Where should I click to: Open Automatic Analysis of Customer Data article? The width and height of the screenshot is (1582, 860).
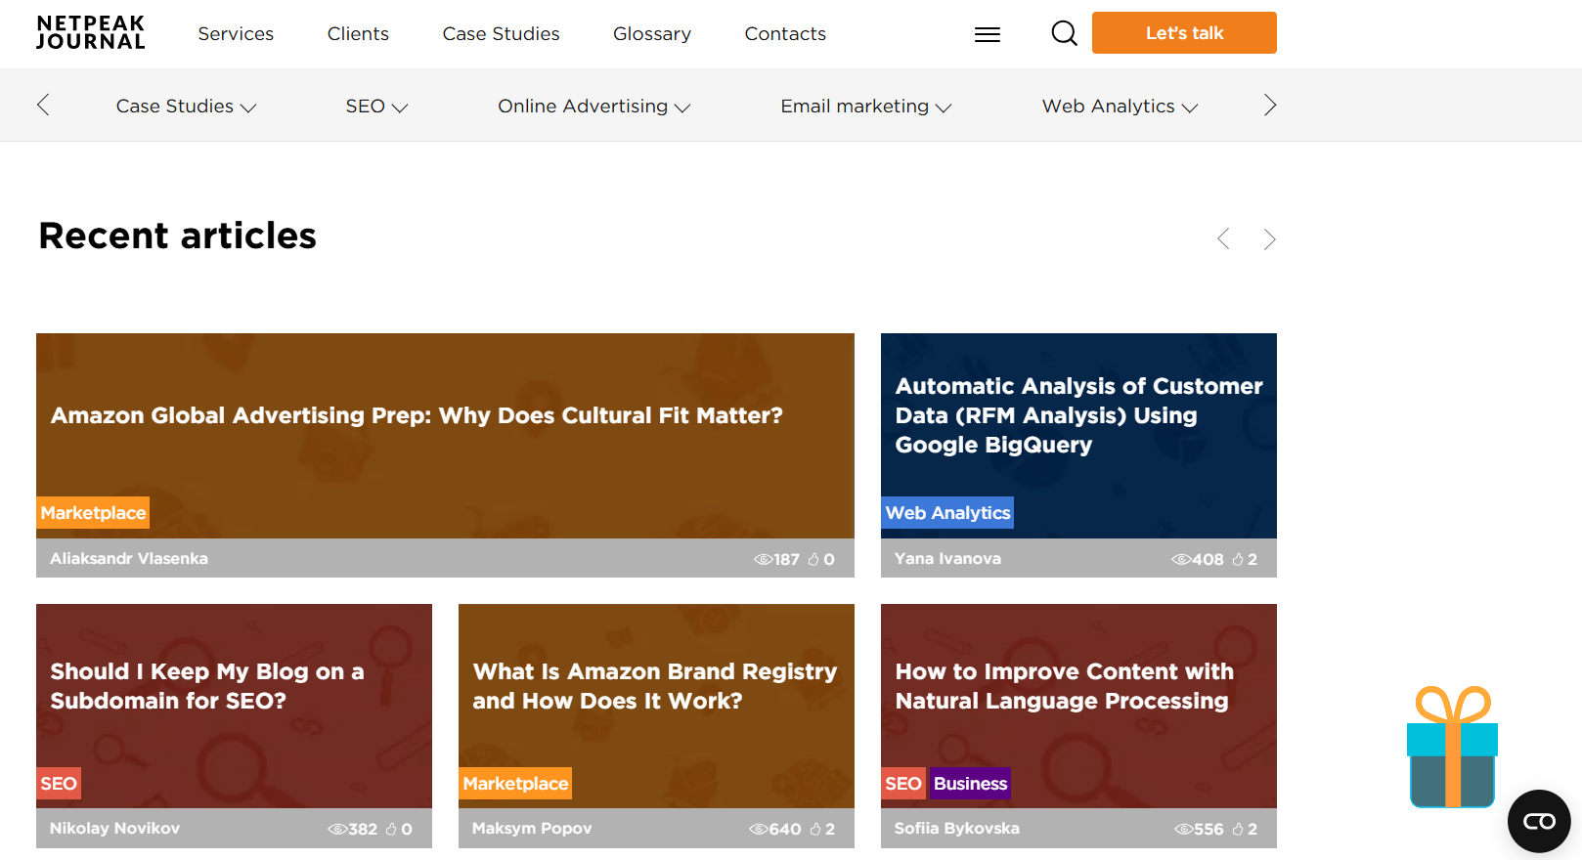(1078, 415)
